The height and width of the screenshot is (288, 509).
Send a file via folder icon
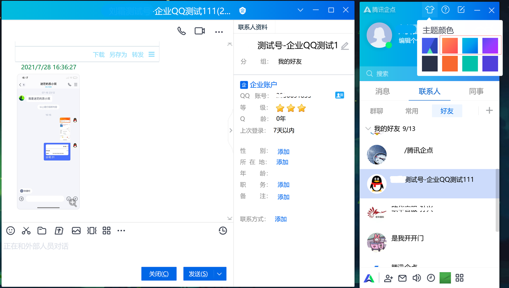coord(42,231)
